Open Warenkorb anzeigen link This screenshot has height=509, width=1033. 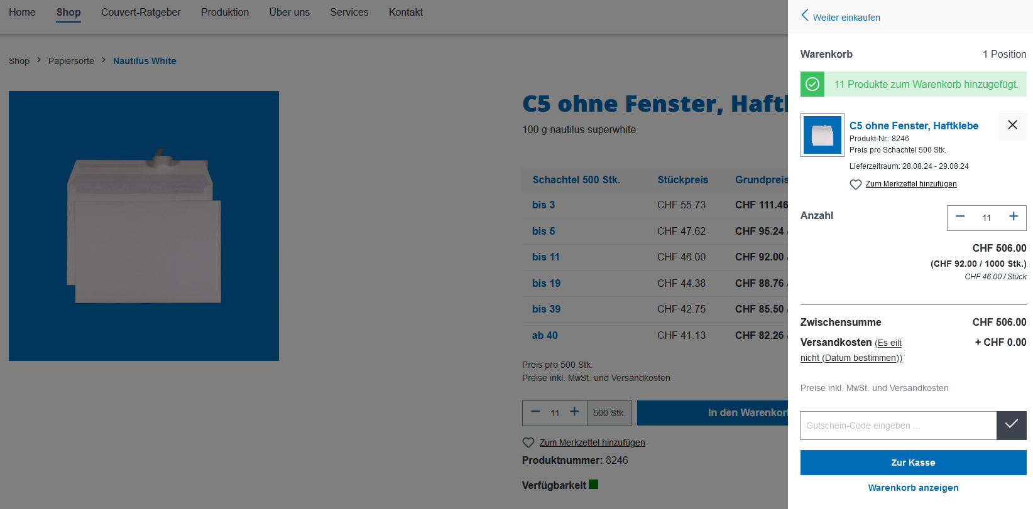913,488
